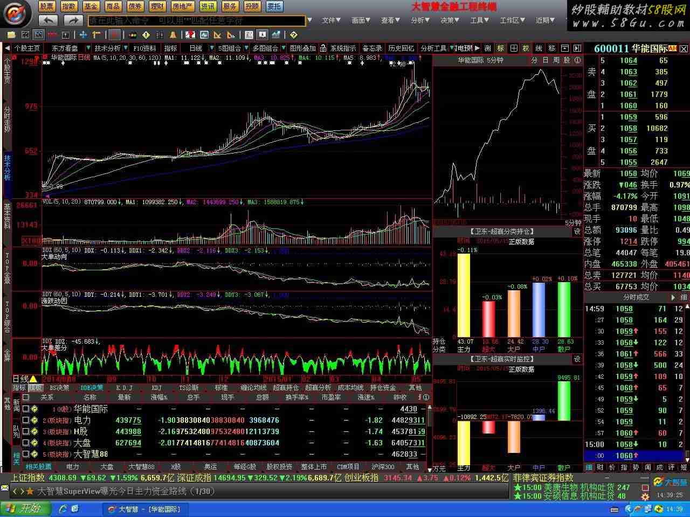The image size is (690, 517).
Task: Open the 工作区 dropdown menu
Action: [512, 20]
